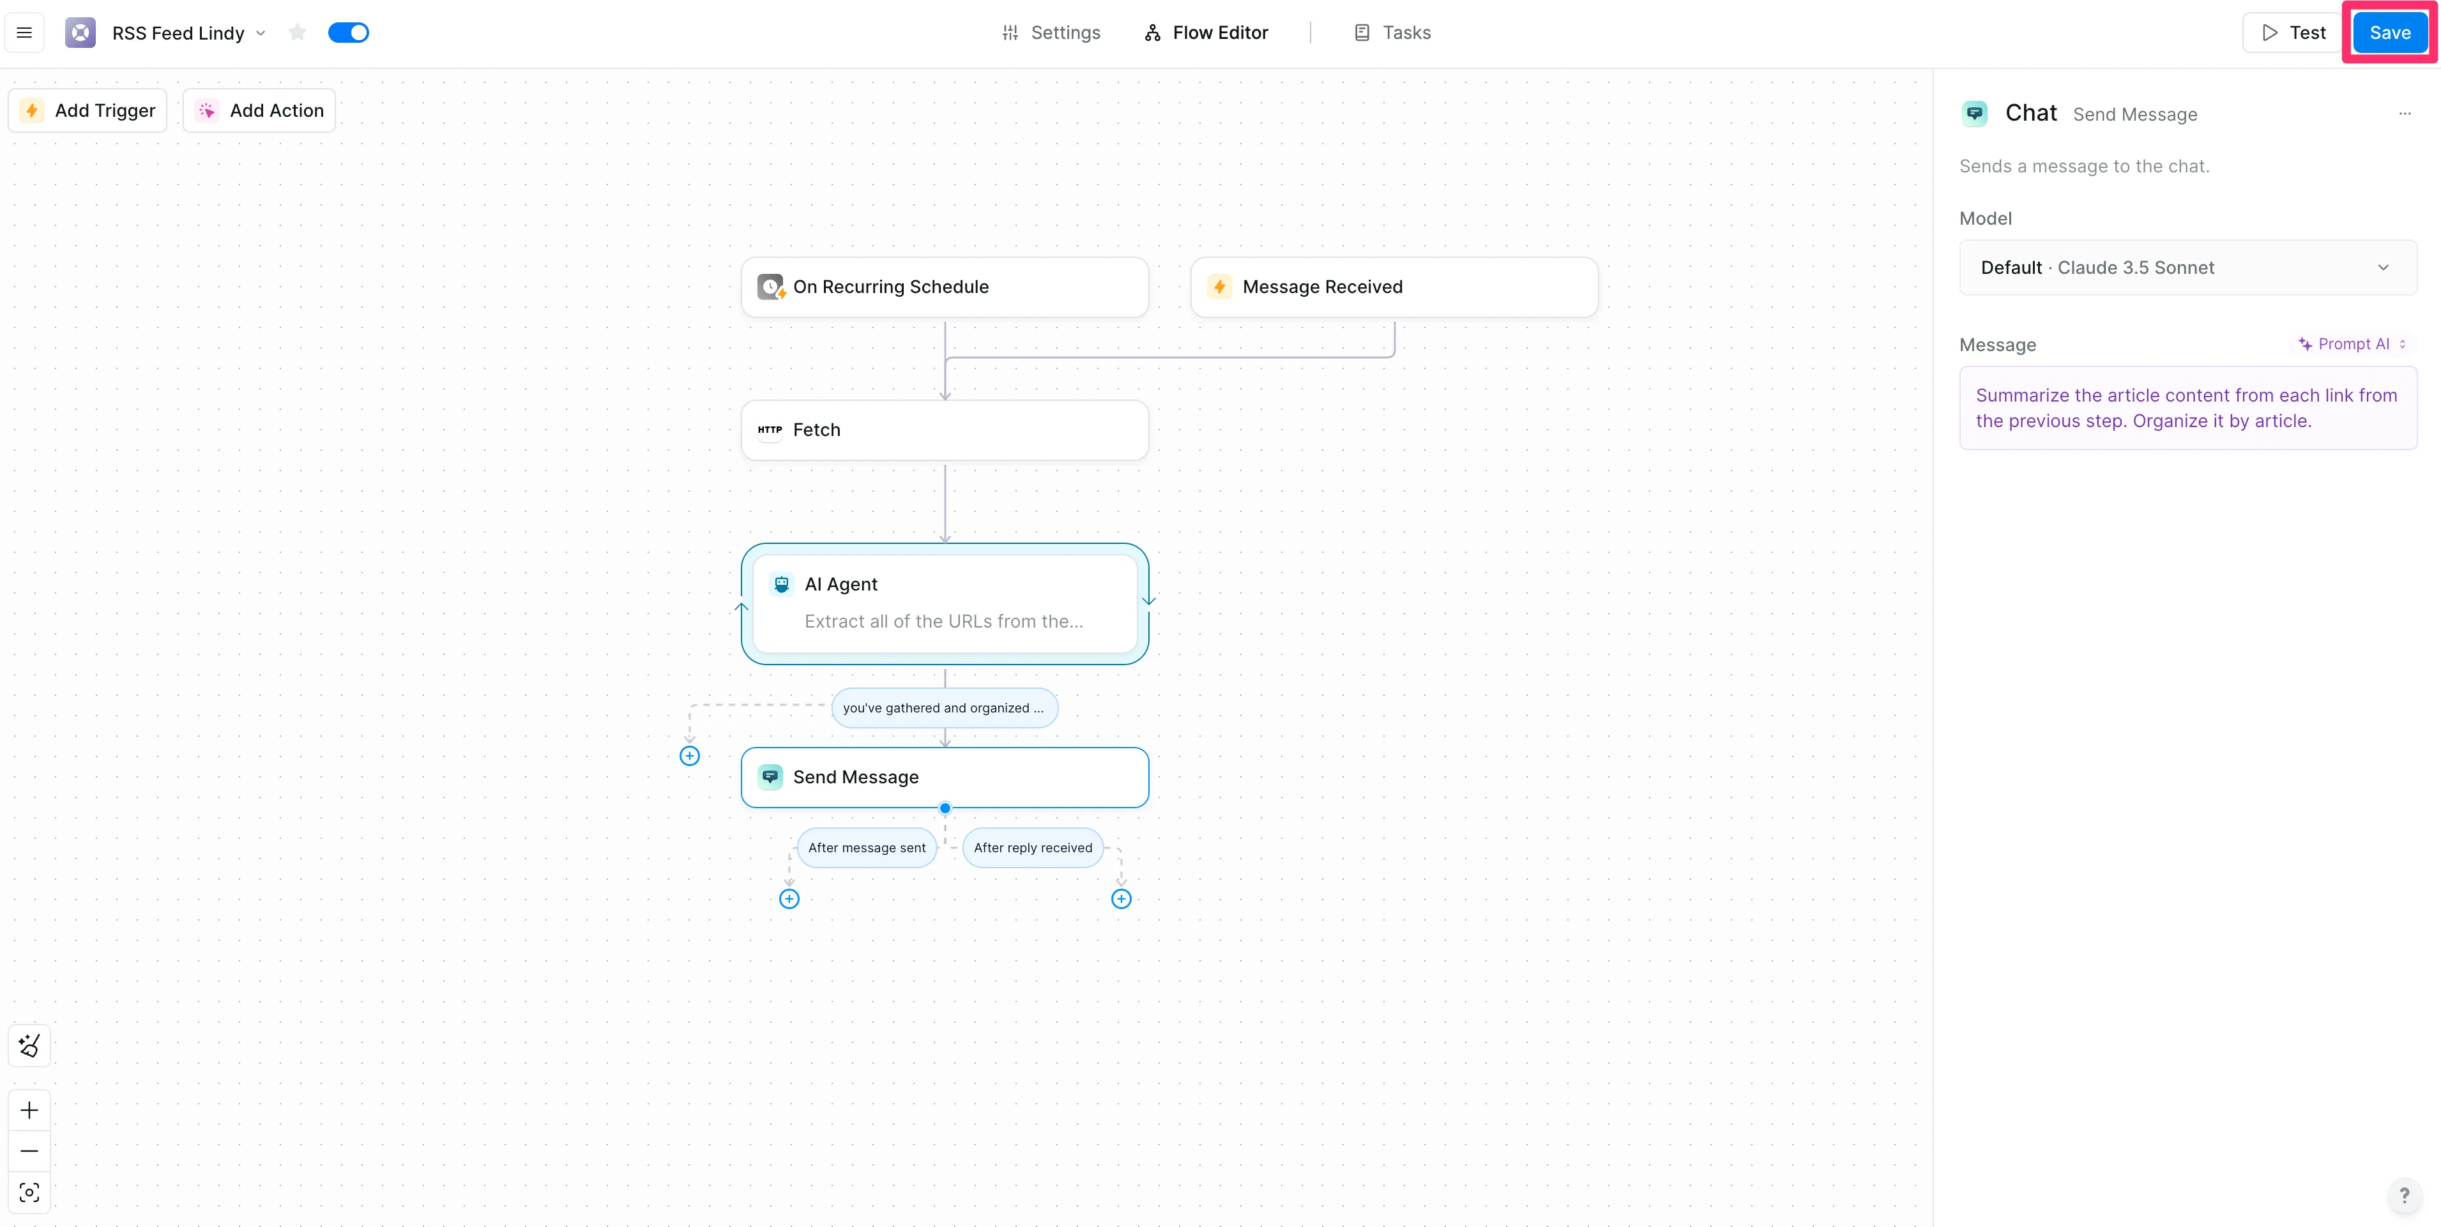Toggle the RSS Feed Lindy enable switch
Screen dimensions: 2441x1227
click(x=349, y=32)
